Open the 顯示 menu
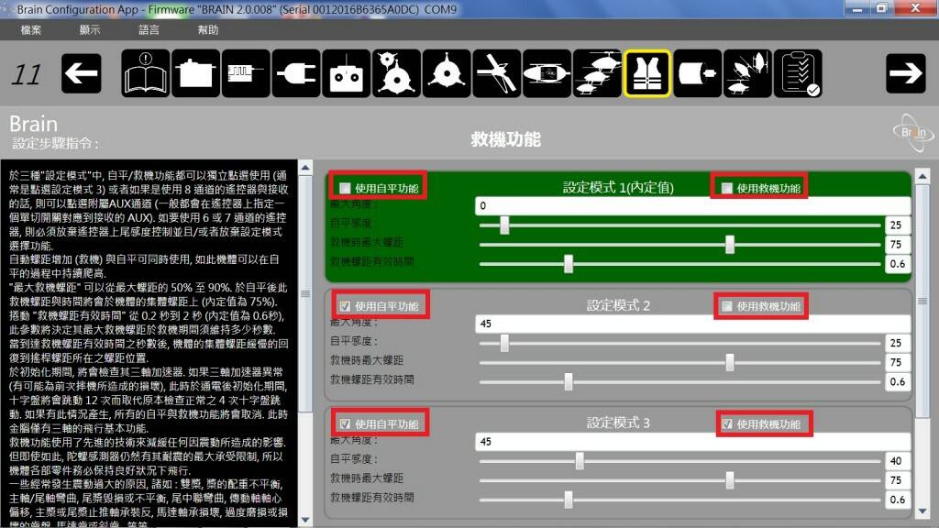Viewport: 939px width, 528px height. [x=90, y=30]
